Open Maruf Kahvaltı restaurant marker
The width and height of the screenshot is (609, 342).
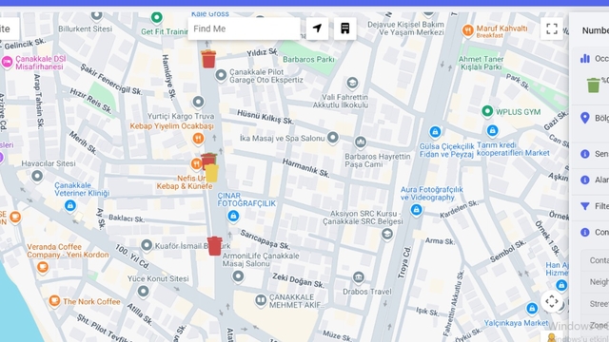click(x=468, y=30)
